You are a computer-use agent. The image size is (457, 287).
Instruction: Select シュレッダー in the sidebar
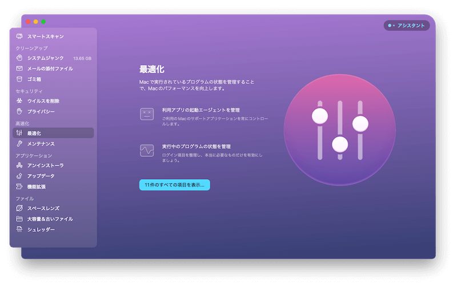pyautogui.click(x=41, y=229)
